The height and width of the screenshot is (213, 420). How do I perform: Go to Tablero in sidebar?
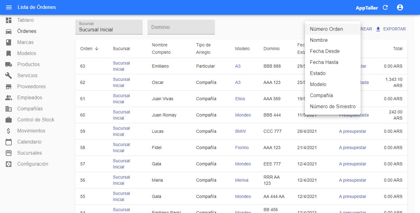(x=26, y=20)
